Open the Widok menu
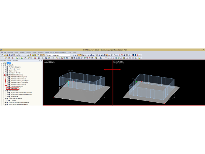Viewport: 205px width, 154px height. [16, 52]
